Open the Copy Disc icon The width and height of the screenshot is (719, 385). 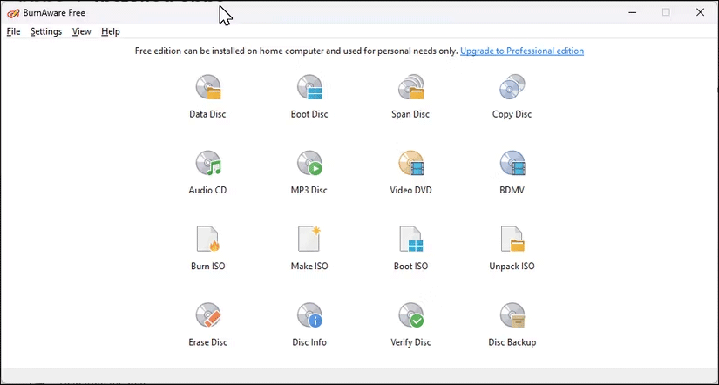[x=512, y=87]
